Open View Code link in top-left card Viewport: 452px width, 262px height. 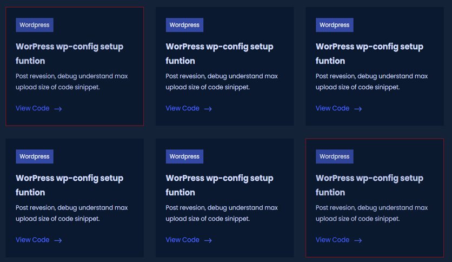coord(32,108)
